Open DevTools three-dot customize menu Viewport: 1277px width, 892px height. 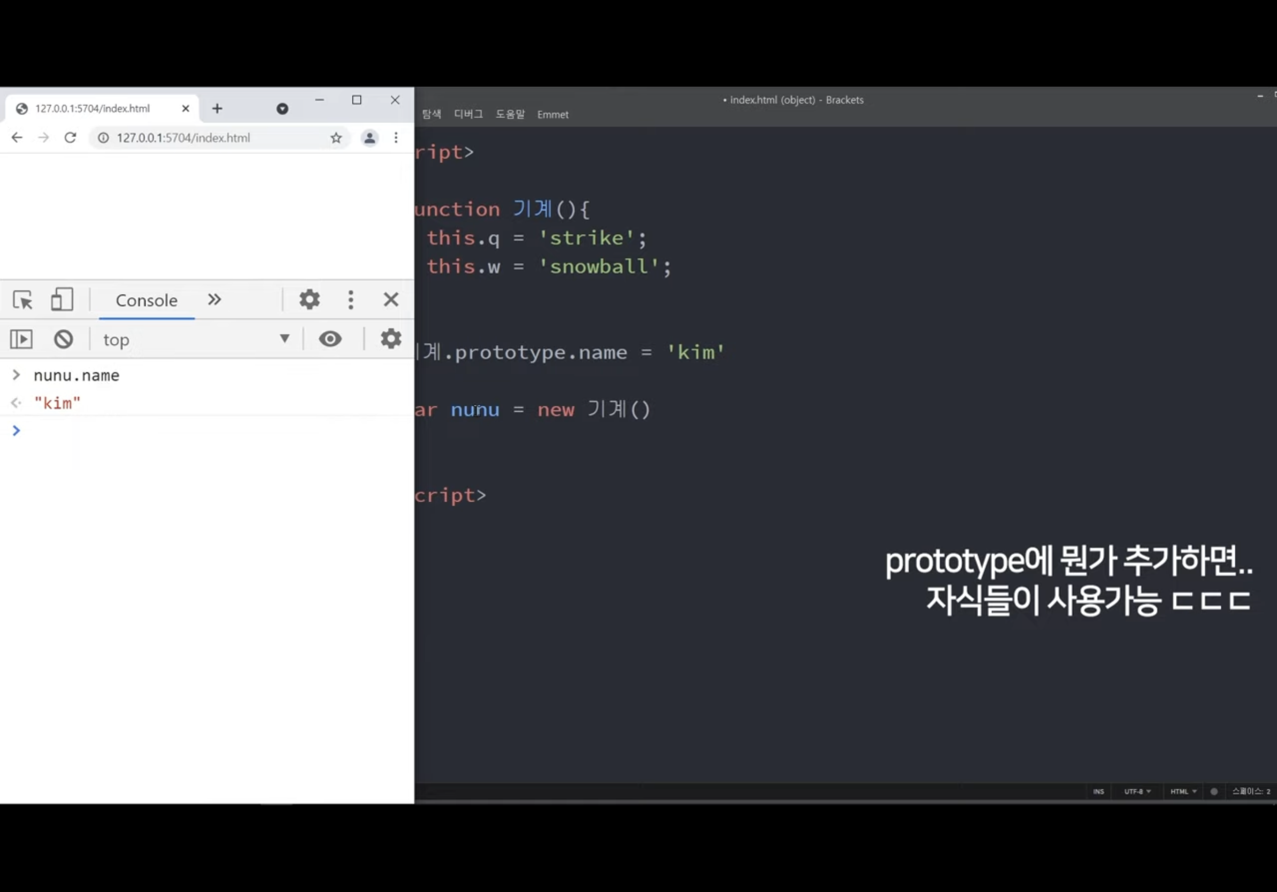pyautogui.click(x=350, y=300)
